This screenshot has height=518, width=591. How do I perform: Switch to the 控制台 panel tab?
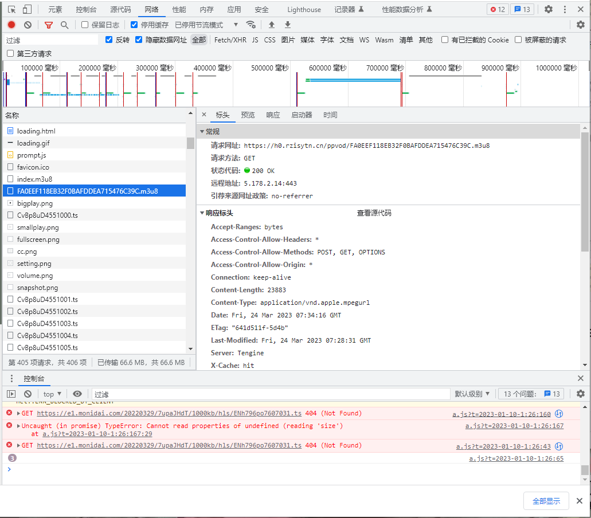pyautogui.click(x=86, y=9)
